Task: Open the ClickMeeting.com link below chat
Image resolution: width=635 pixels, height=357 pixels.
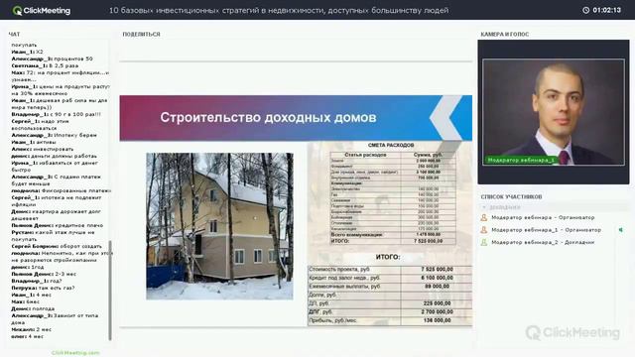Action: [x=75, y=353]
